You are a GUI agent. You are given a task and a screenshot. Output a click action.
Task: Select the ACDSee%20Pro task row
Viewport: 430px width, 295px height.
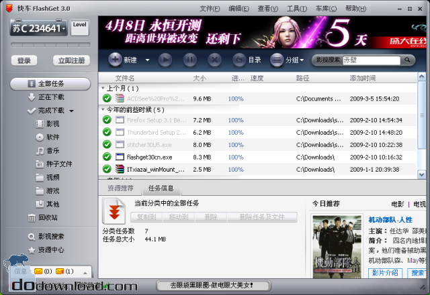click(257, 99)
